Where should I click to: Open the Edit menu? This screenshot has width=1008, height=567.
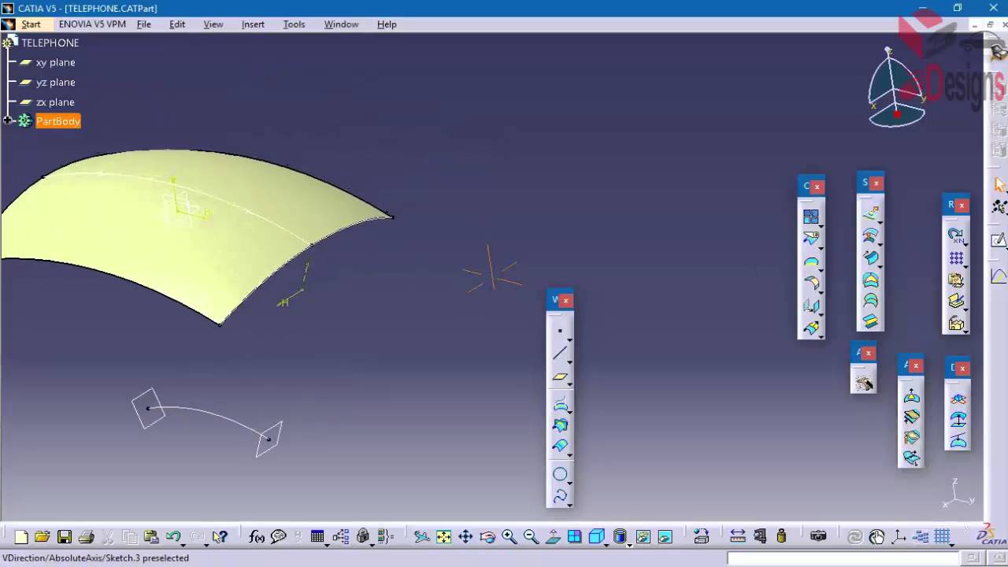[177, 24]
